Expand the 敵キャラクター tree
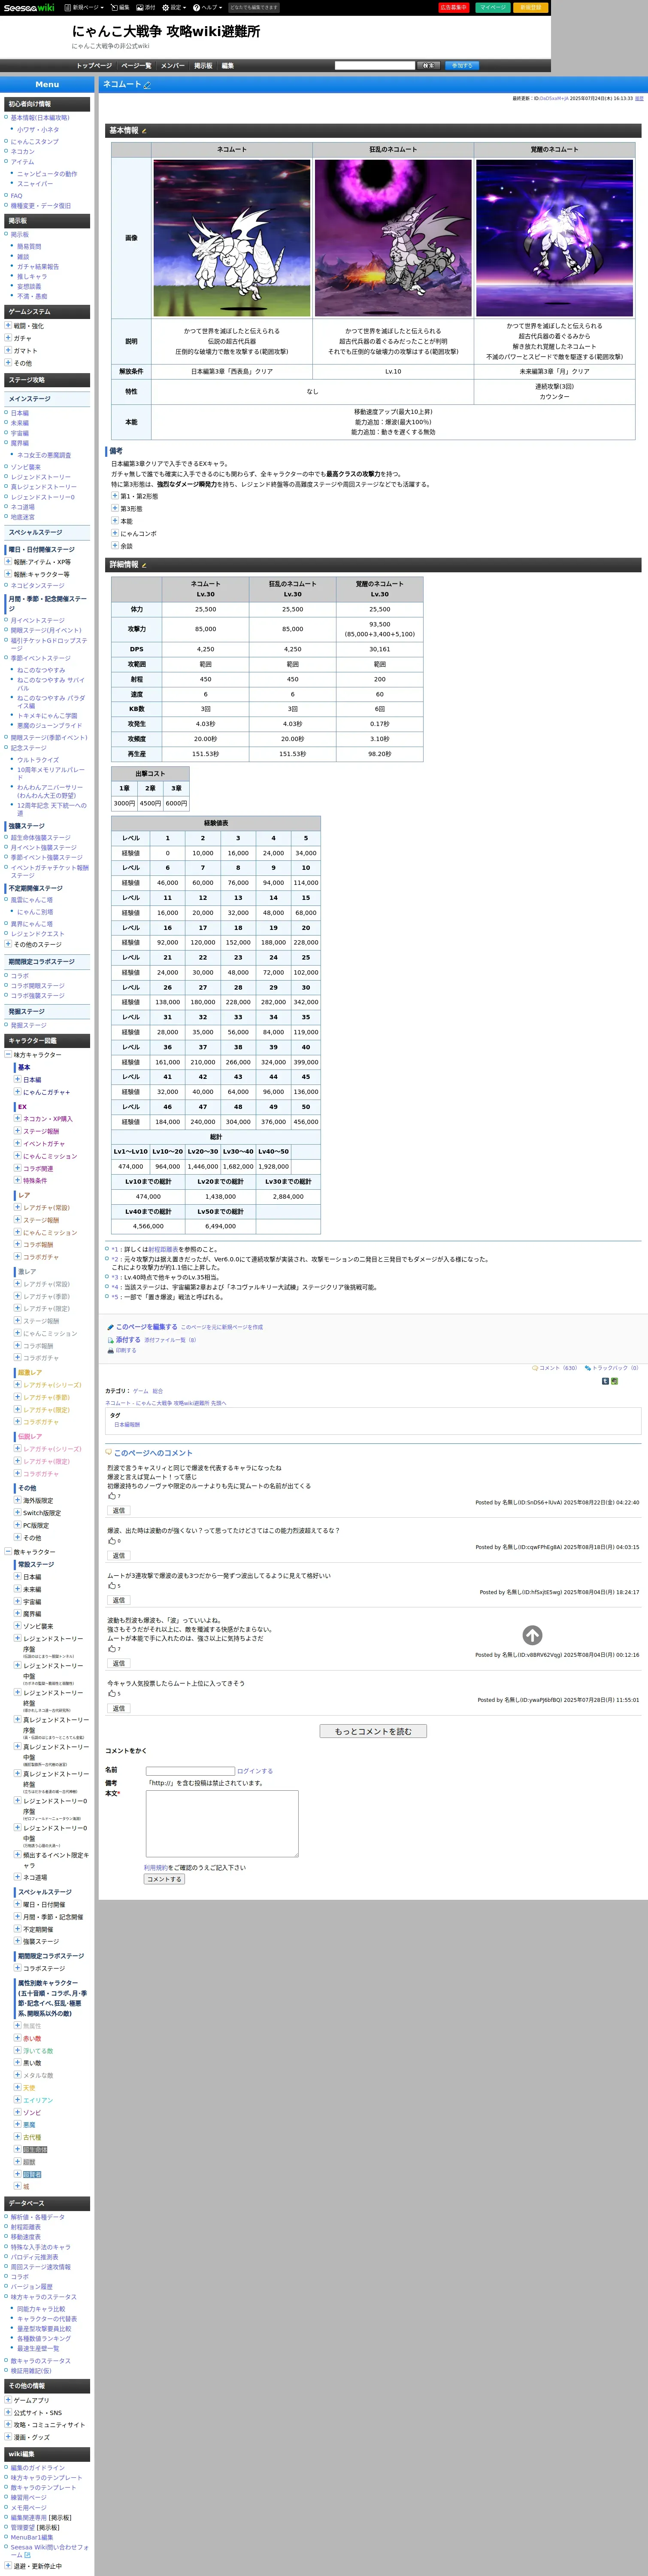The height and width of the screenshot is (2576, 648). tap(8, 1551)
